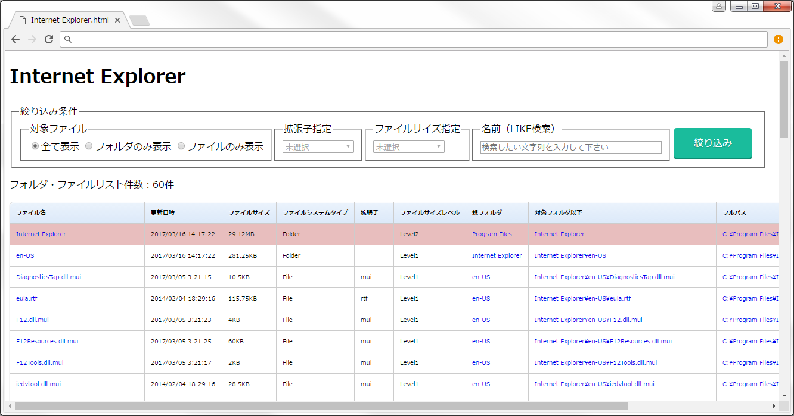
Task: Click the name search text field
Action: [x=569, y=147]
